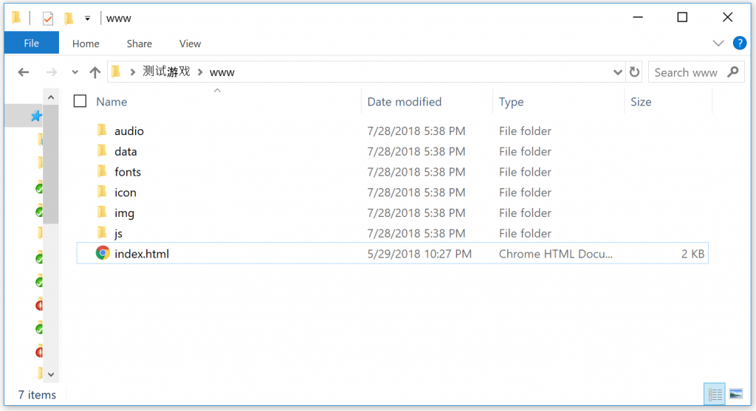
Task: Switch to Large icons view button
Action: 736,394
